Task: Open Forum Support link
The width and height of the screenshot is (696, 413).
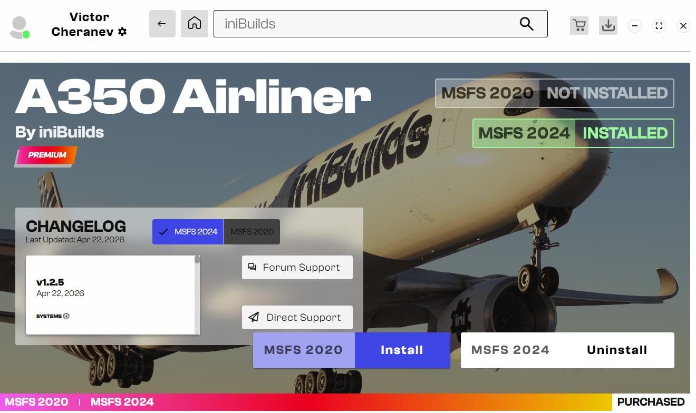Action: click(x=297, y=268)
